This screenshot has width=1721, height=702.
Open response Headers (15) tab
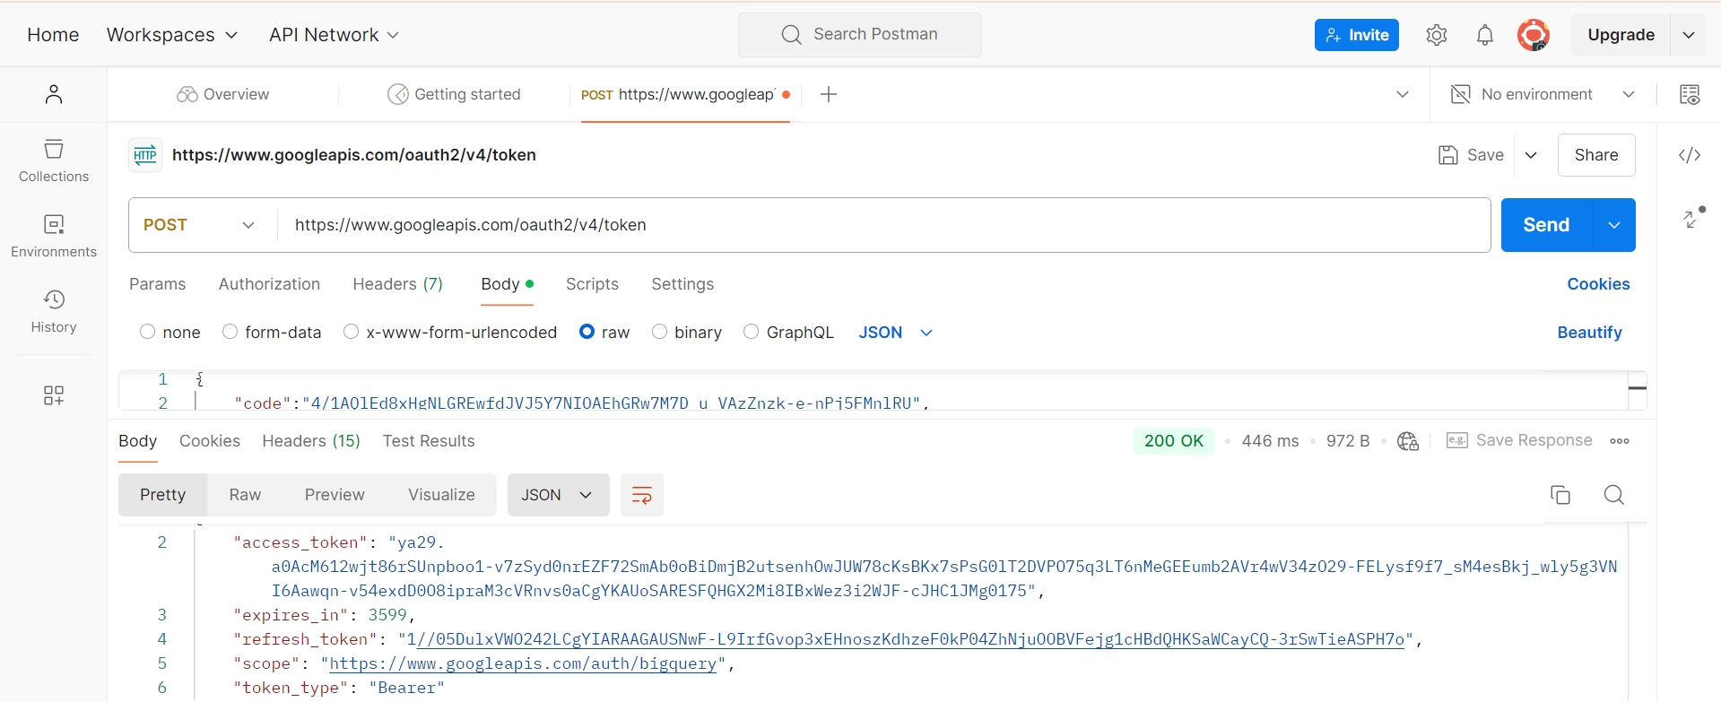pos(311,441)
